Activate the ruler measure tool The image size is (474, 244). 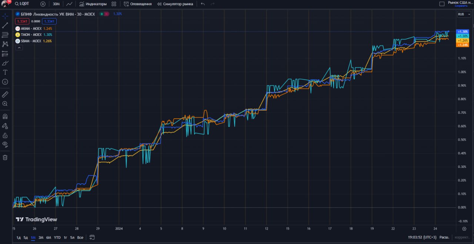coord(5,95)
